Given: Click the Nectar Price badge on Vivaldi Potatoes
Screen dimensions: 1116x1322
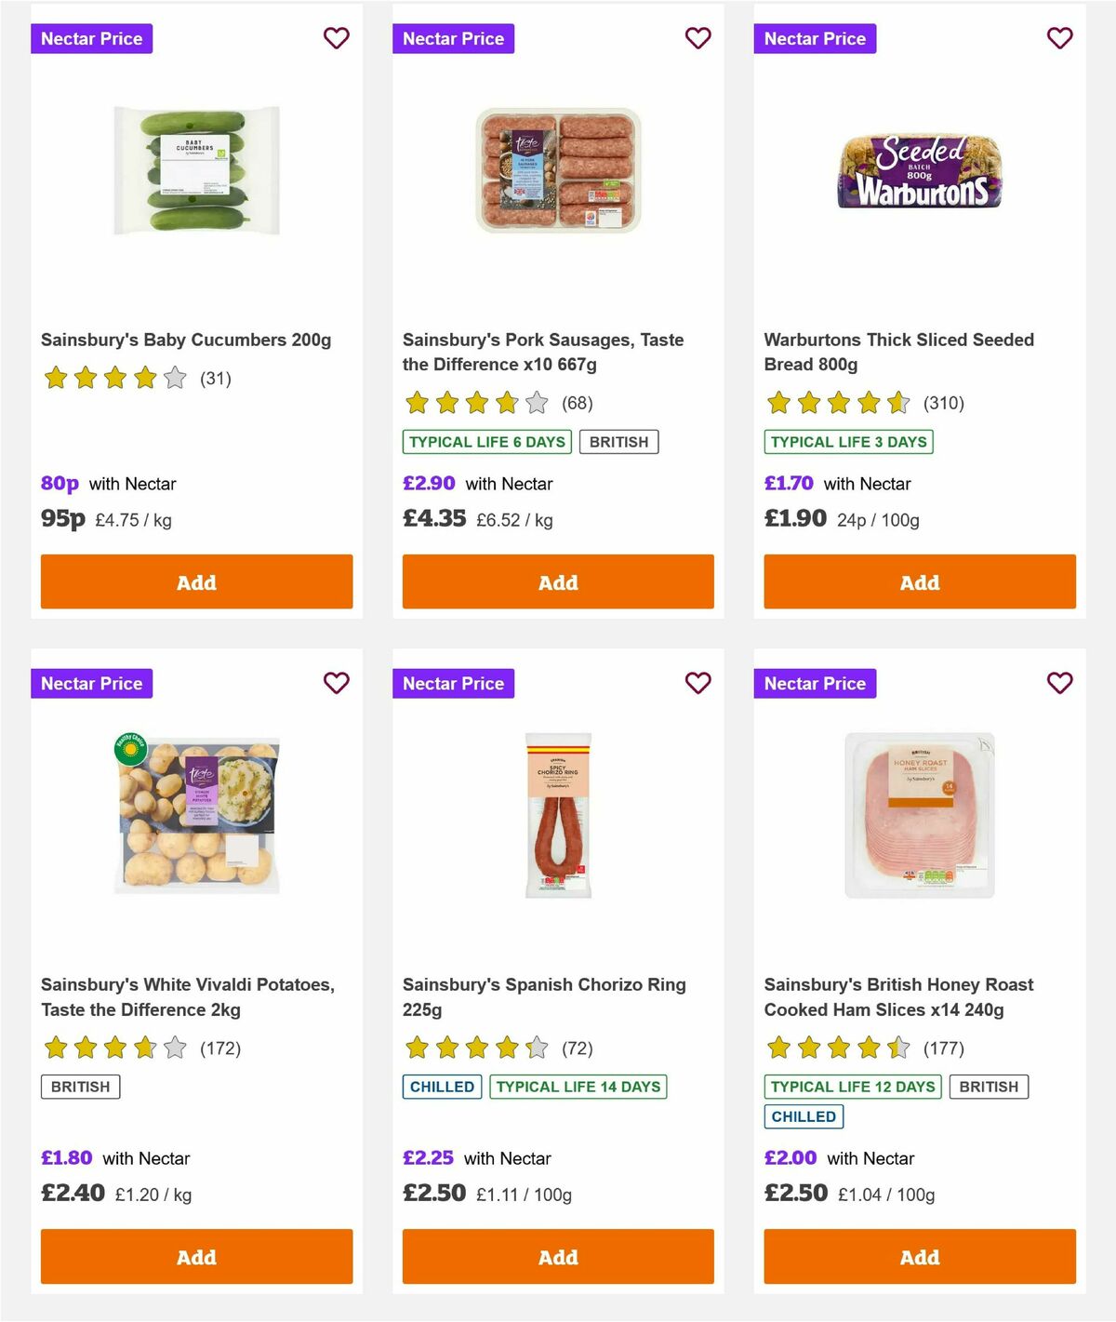Looking at the screenshot, I should tap(92, 683).
